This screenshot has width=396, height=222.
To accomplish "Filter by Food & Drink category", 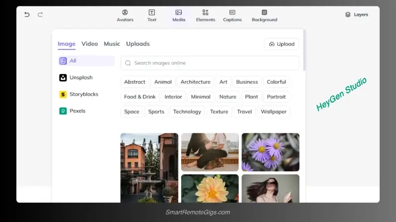I will pos(140,97).
